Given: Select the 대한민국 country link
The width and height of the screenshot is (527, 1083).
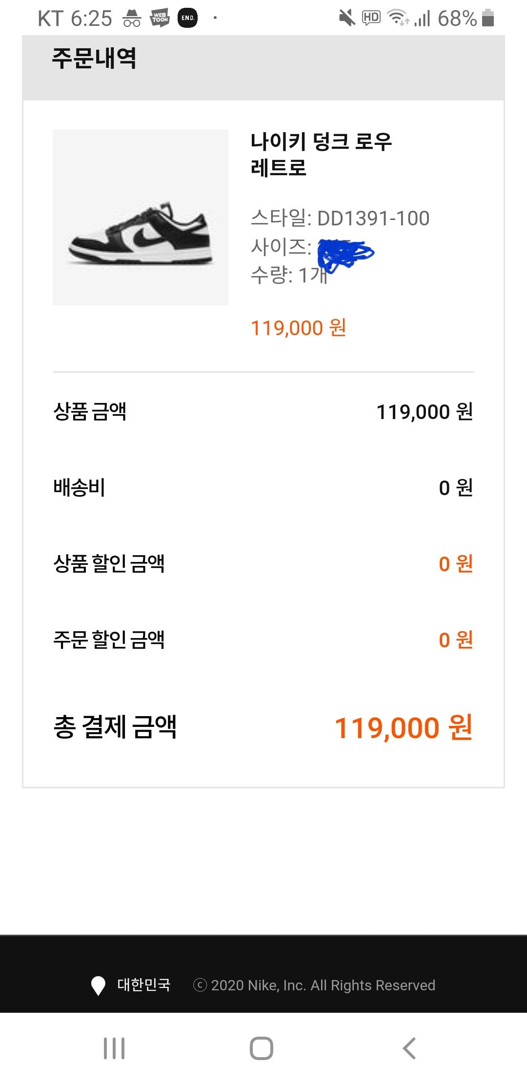Looking at the screenshot, I should (143, 985).
